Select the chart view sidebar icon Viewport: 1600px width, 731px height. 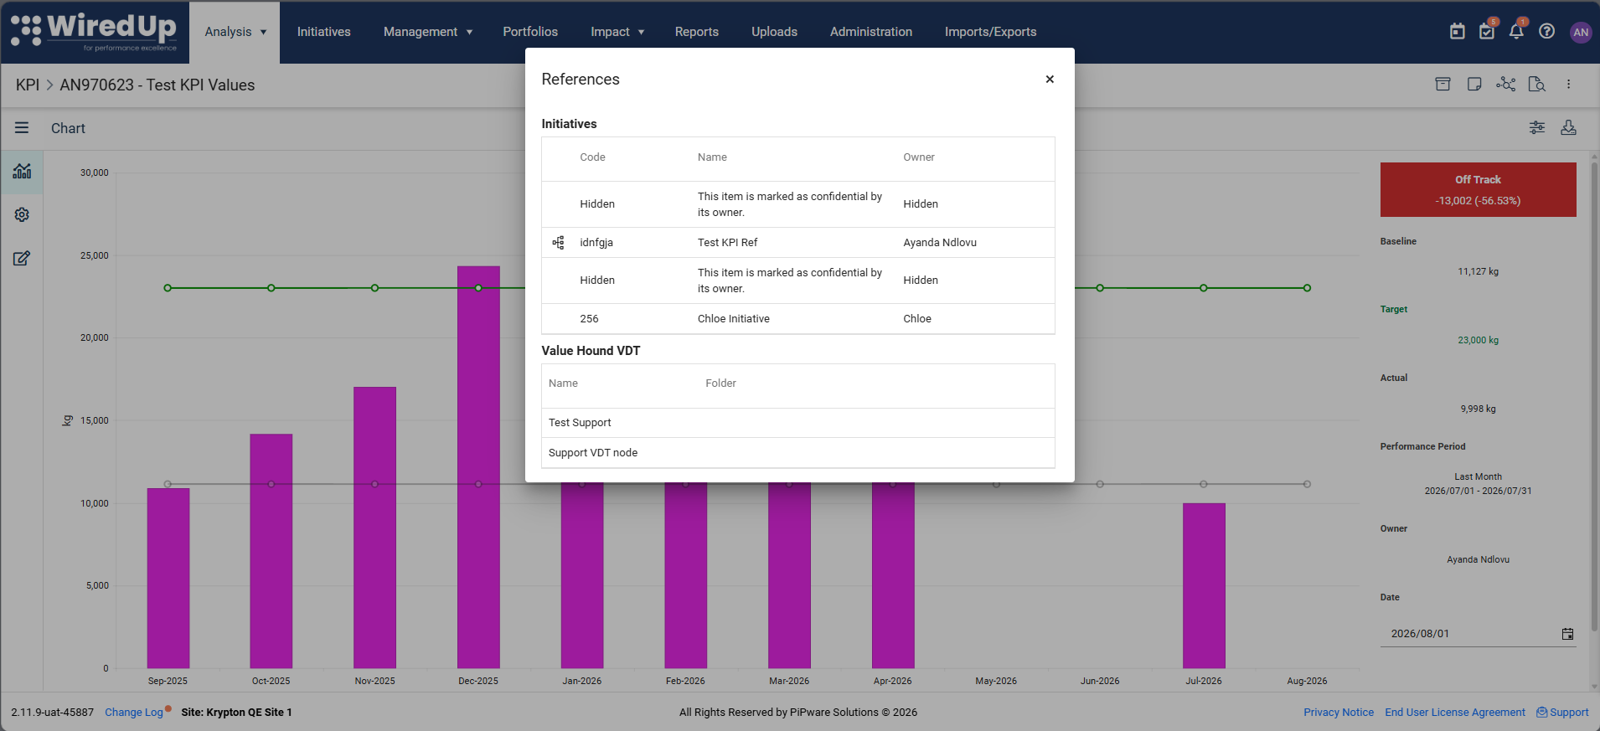point(22,172)
